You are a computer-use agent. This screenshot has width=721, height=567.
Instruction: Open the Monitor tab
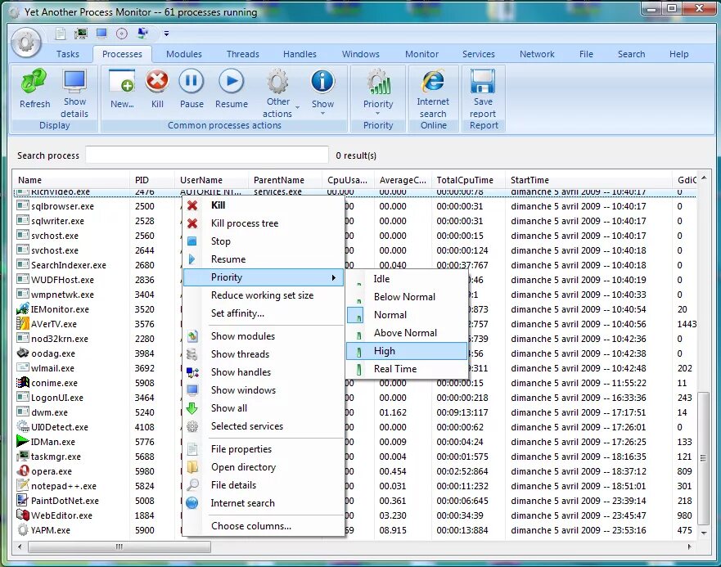421,54
